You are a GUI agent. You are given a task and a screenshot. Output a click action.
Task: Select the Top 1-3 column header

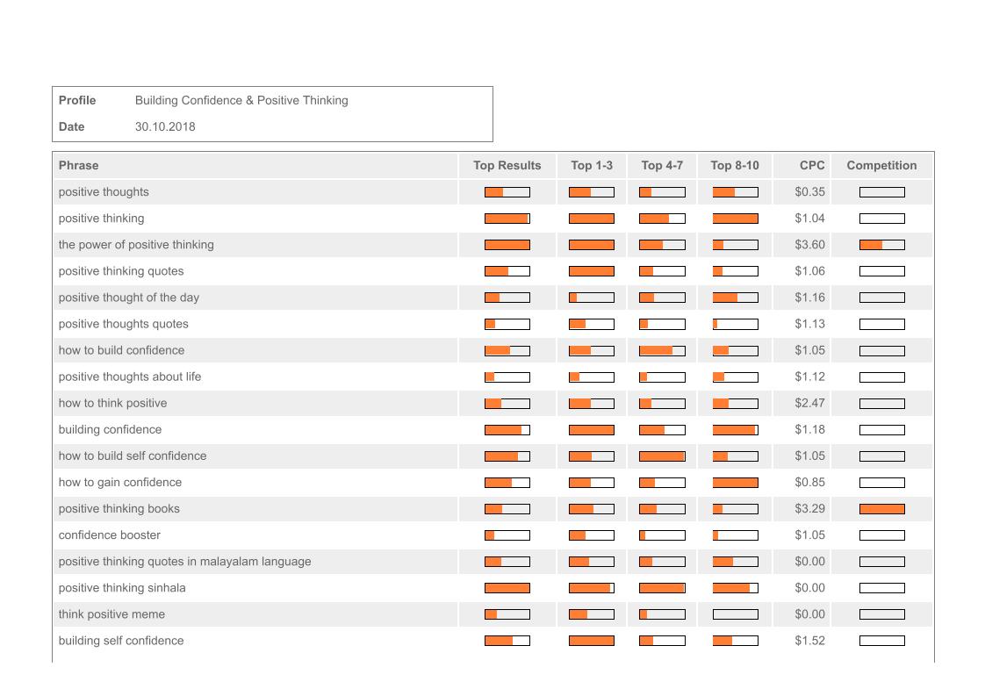[592, 165]
